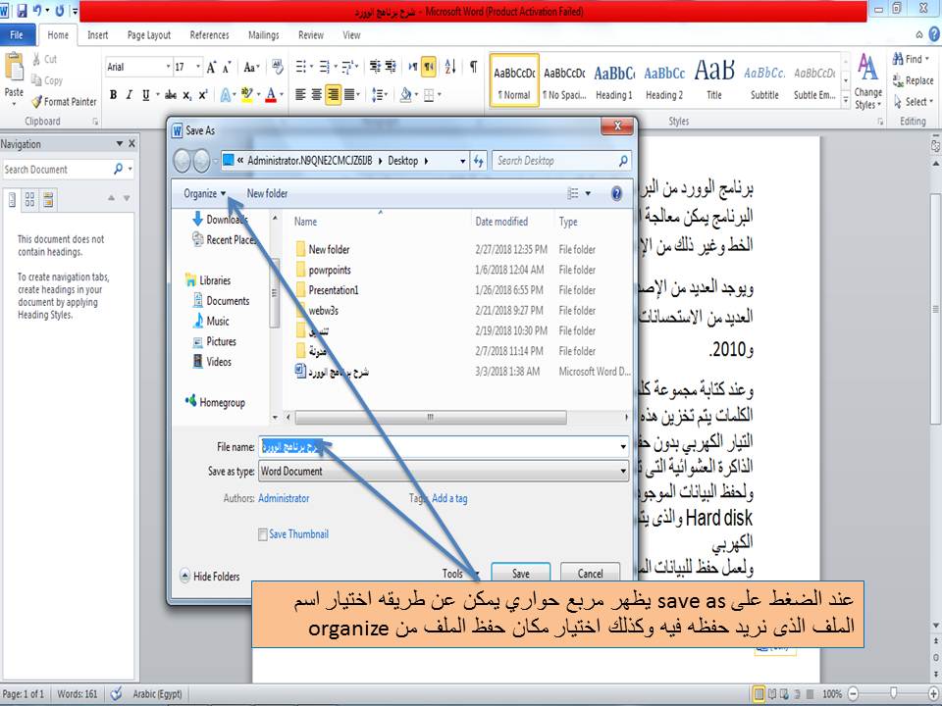Open Change Styles dropdown
This screenshot has width=942, height=706.
(867, 81)
